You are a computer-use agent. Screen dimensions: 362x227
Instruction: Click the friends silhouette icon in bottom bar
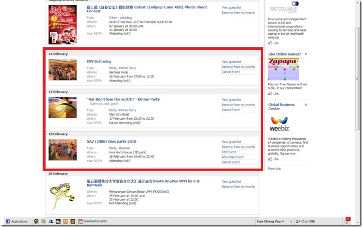tap(51, 221)
